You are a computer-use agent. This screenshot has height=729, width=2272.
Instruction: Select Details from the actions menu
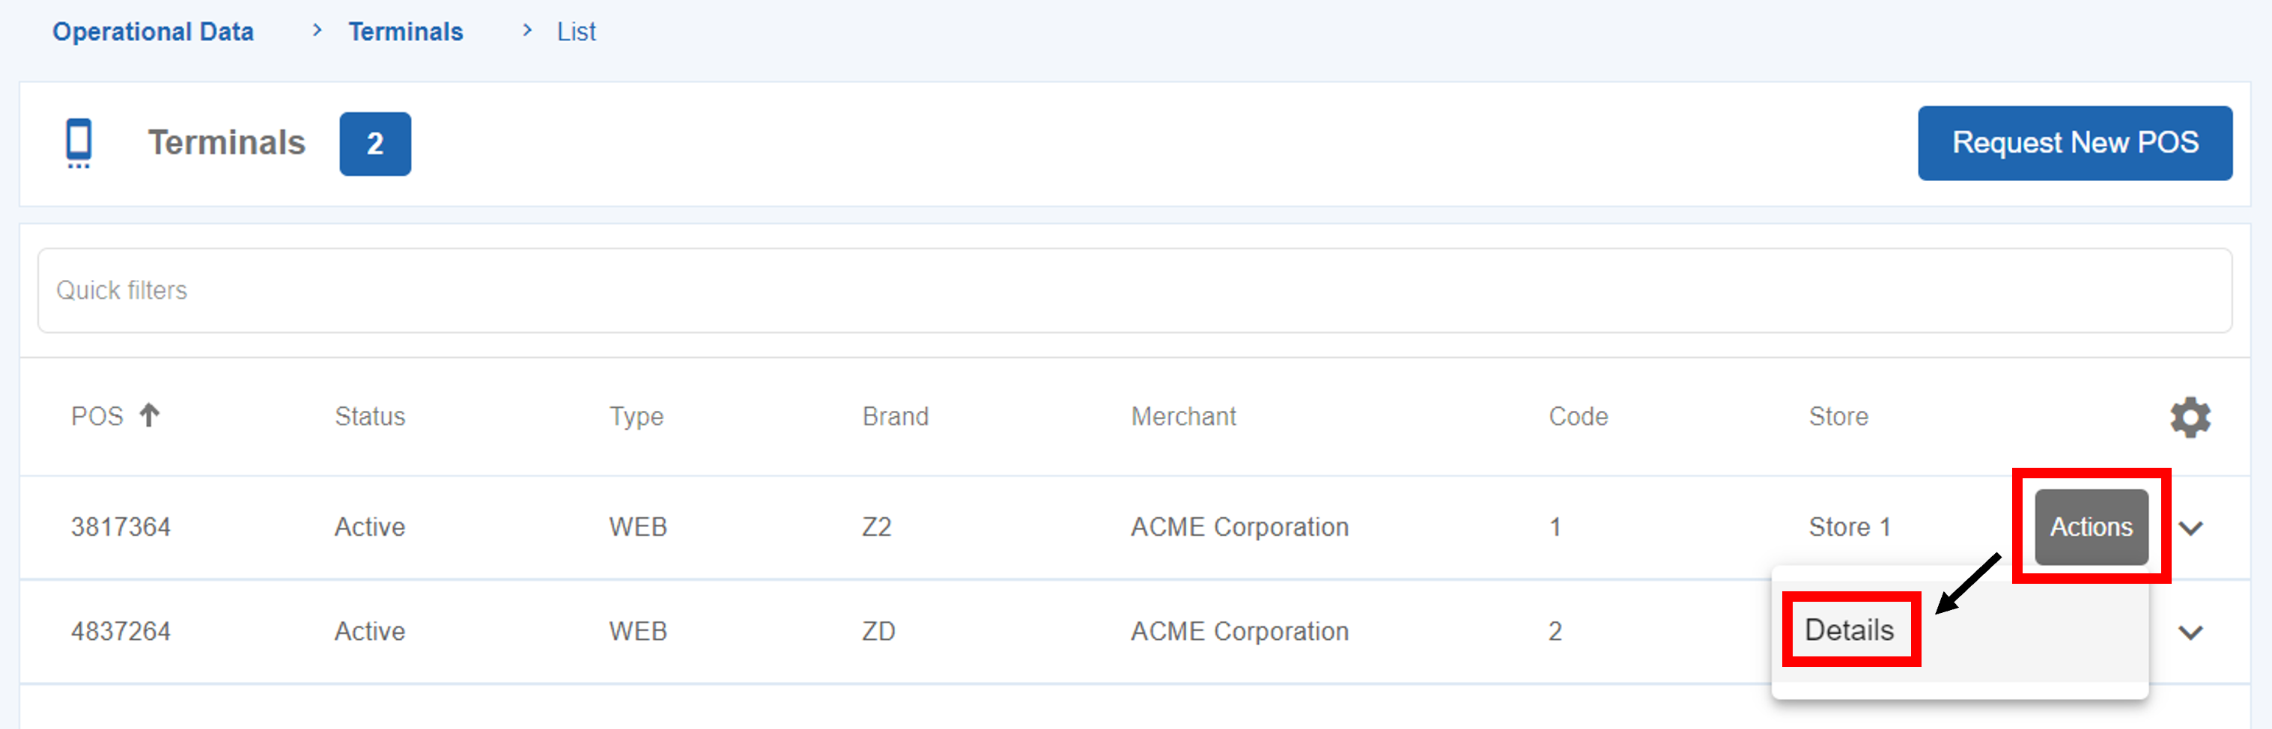point(1849,629)
